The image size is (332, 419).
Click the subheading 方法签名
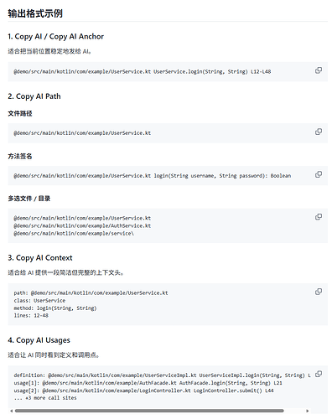coord(20,156)
